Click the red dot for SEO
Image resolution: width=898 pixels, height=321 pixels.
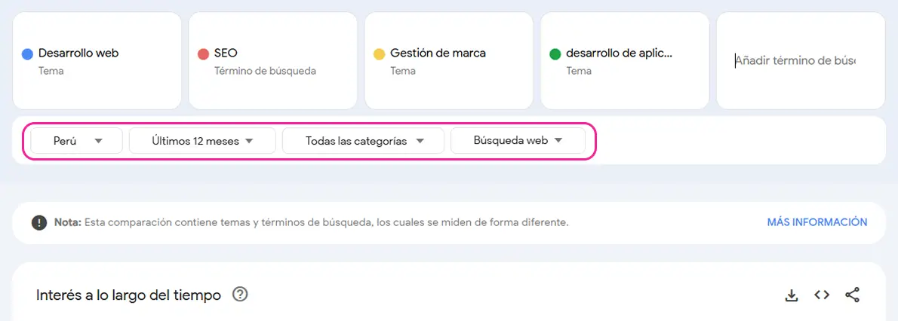[203, 54]
